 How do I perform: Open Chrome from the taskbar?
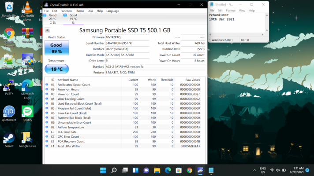point(190,170)
